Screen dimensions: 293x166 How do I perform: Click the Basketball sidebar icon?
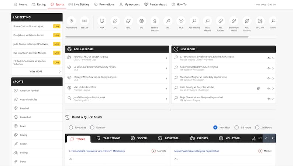tap(16, 117)
